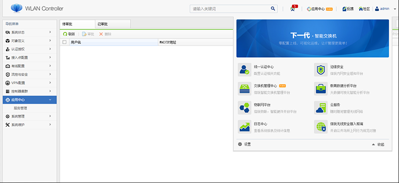Switch to the 待审批 tab
399x183 pixels.
coord(77,24)
